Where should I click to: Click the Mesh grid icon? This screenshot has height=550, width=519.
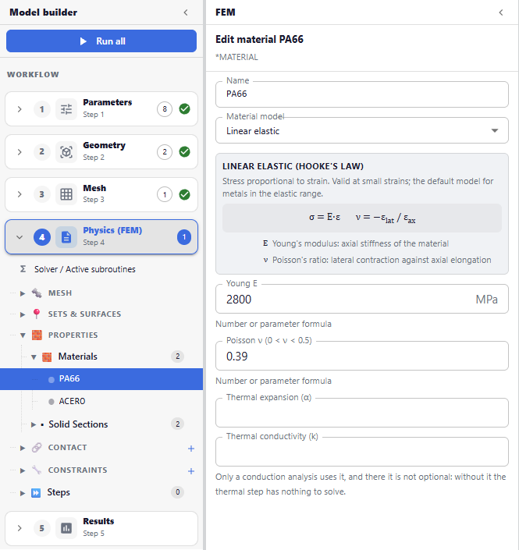(x=66, y=194)
